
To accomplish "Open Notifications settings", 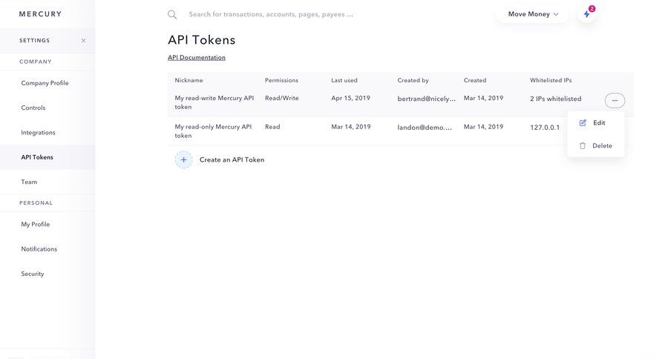I will pyautogui.click(x=39, y=249).
